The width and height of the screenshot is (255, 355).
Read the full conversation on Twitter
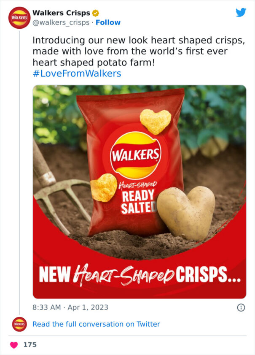[x=96, y=324]
